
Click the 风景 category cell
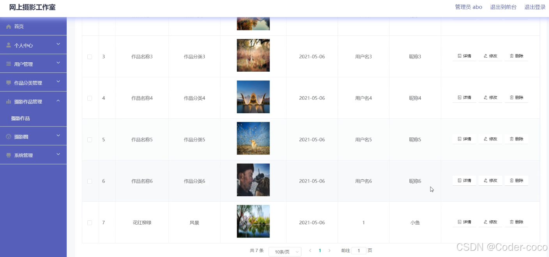coord(194,223)
